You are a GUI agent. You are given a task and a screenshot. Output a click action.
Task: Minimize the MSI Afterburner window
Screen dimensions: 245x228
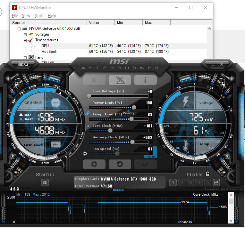(213, 65)
